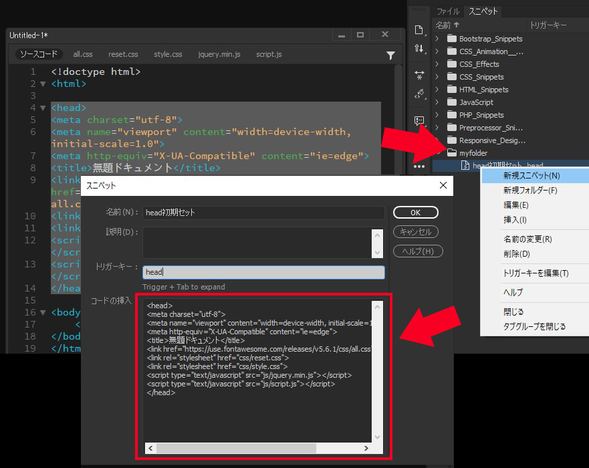Click the filter related files icon
Screen dimensions: 589x468
(x=390, y=55)
